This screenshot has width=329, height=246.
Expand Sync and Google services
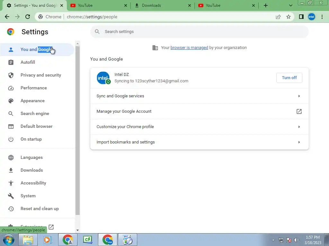[199, 96]
